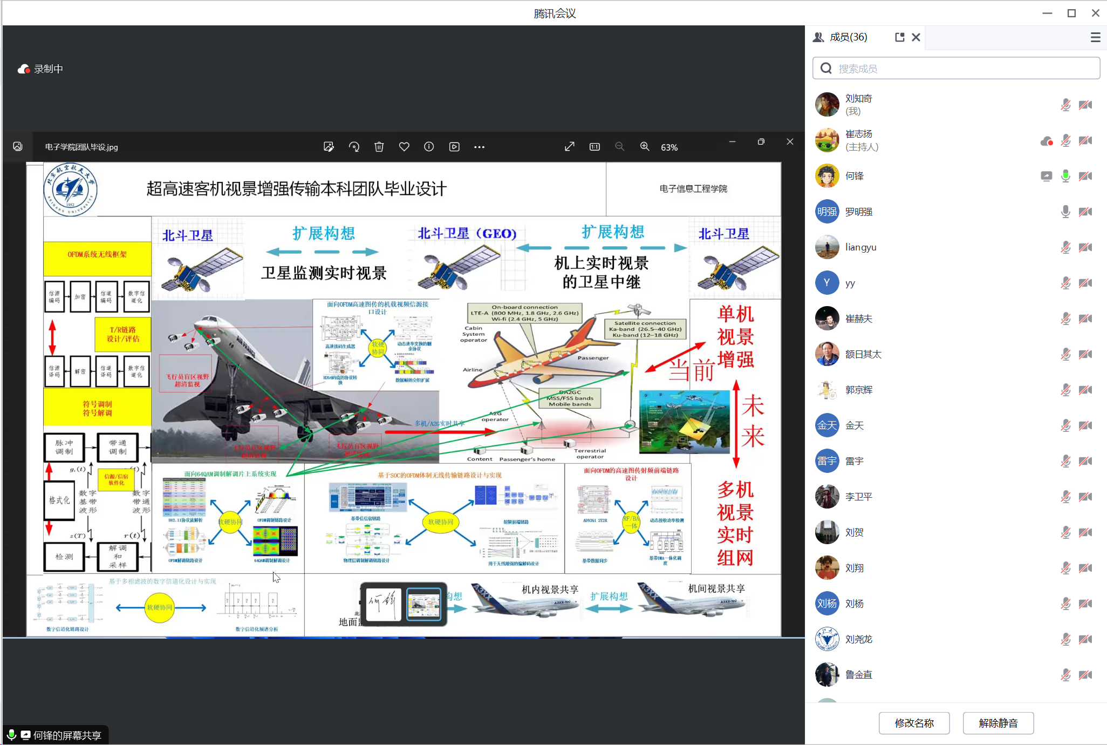Toggle 崔赫夫's camera on
The width and height of the screenshot is (1107, 745).
click(1085, 319)
